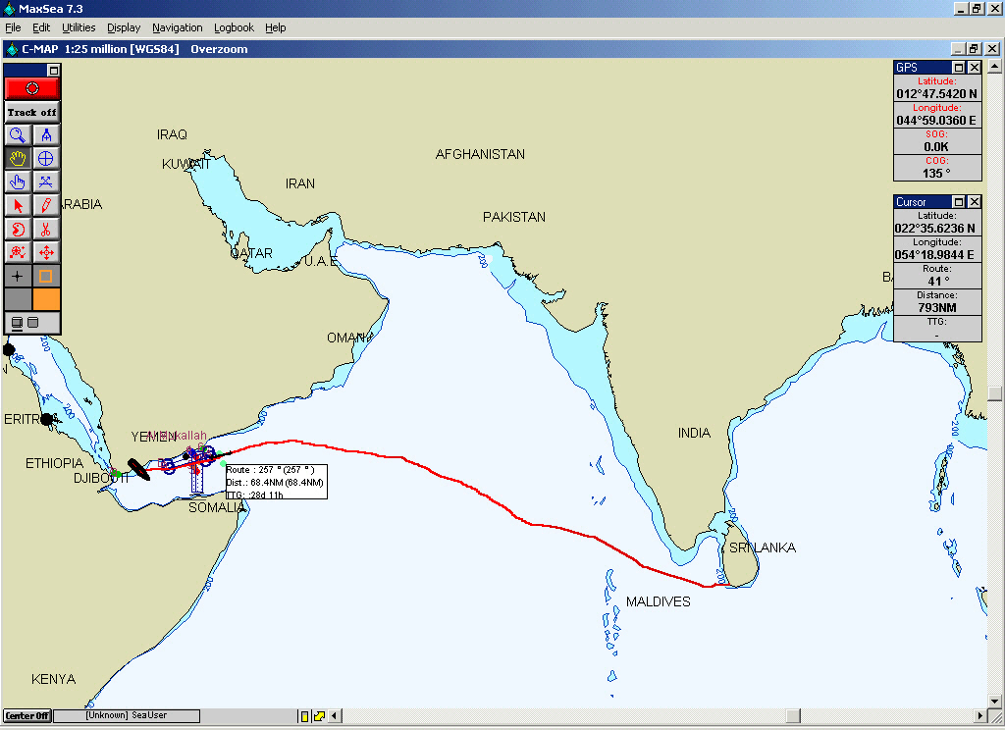Screen dimensions: 1005x730
Task: Click the horizontal scrollbar right arrow
Action: [x=979, y=715]
